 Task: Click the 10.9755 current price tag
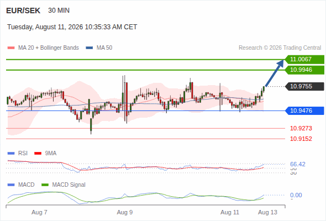point(304,86)
